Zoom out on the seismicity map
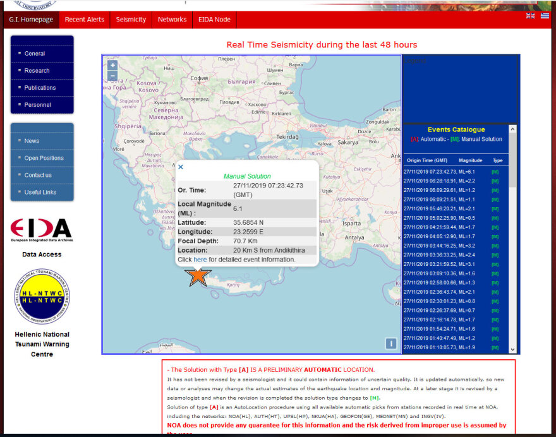 (112, 76)
